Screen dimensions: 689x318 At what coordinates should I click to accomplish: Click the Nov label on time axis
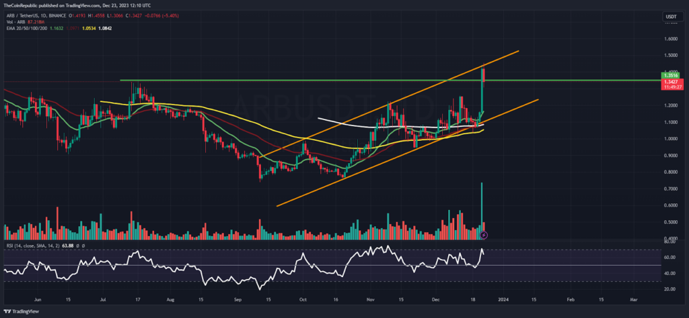369,300
